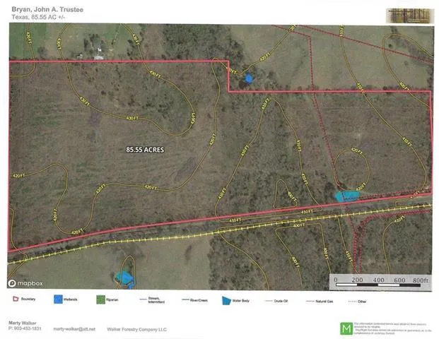Screen dimensions: 439x339
Task: Click the blue pond near the right boundary
Action: [345, 196]
